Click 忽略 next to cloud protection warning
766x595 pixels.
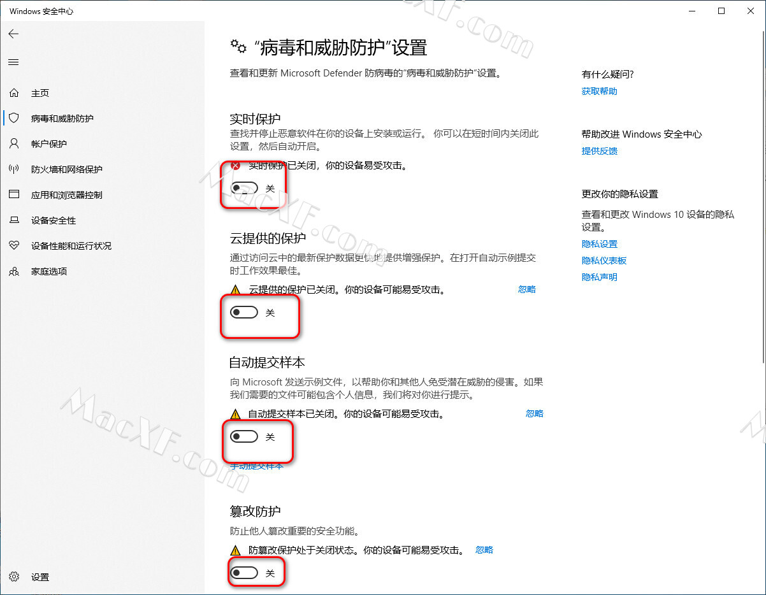coord(527,289)
